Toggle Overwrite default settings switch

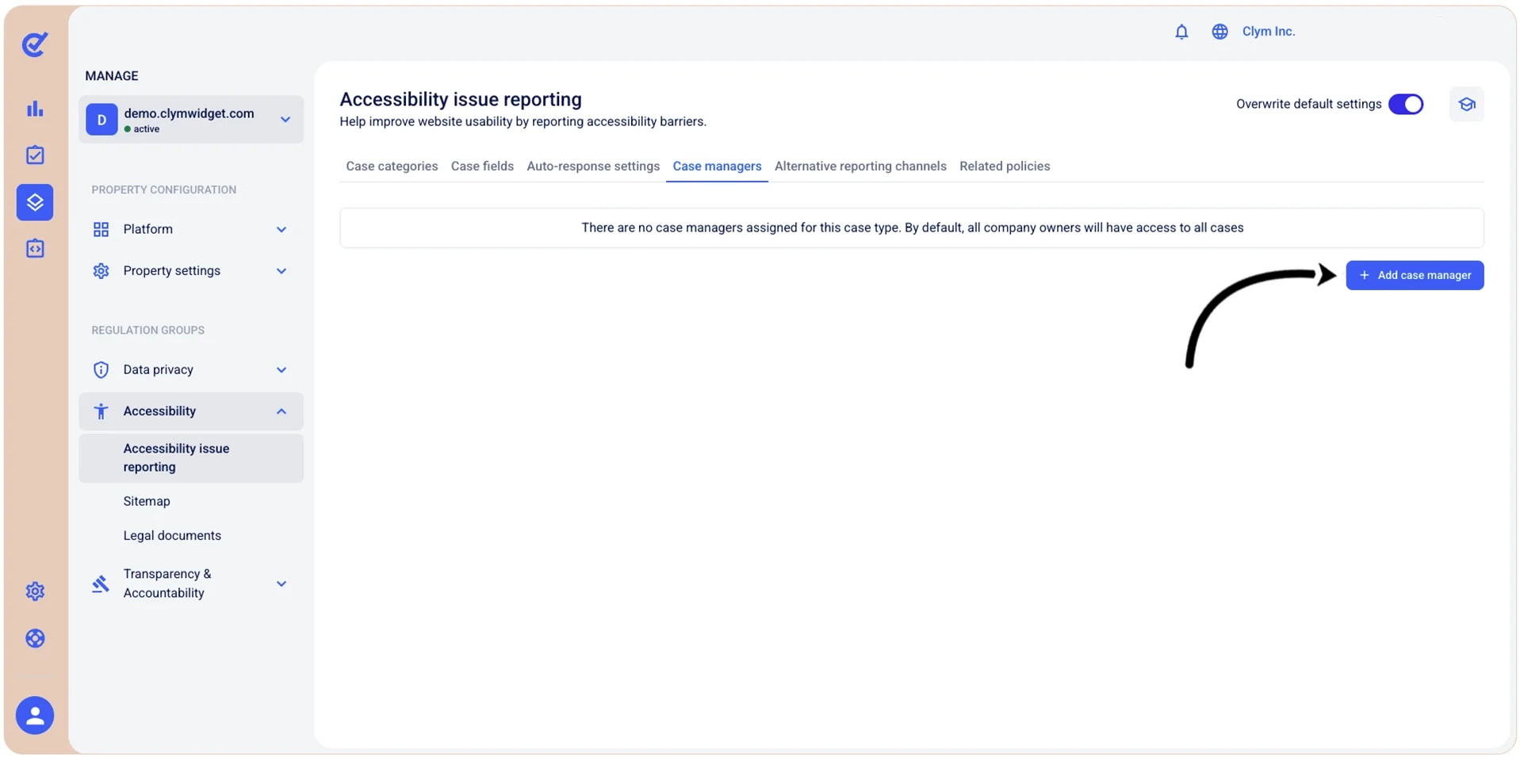(1406, 105)
